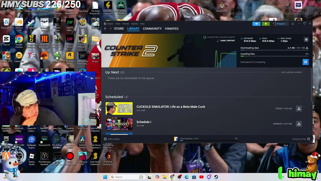Click the Installing files progress bar
Image resolution: width=321 pixels, height=181 pixels.
(x=274, y=56)
